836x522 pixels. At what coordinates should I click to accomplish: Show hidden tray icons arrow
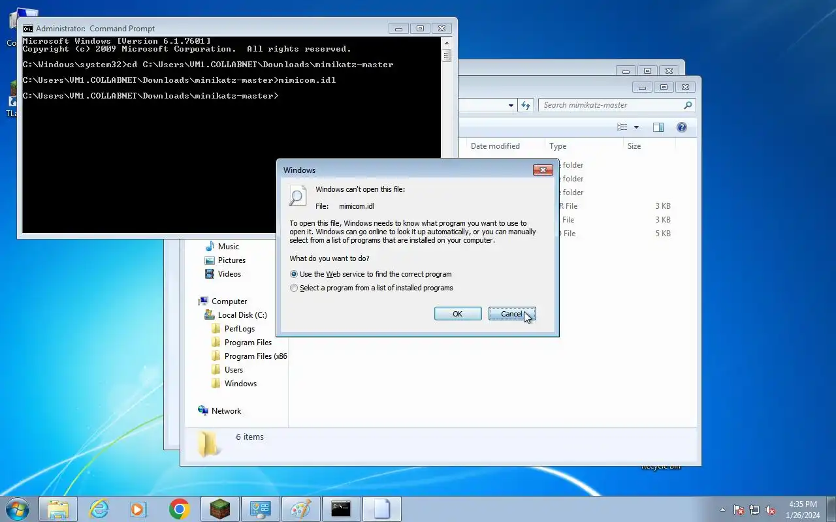tap(722, 510)
